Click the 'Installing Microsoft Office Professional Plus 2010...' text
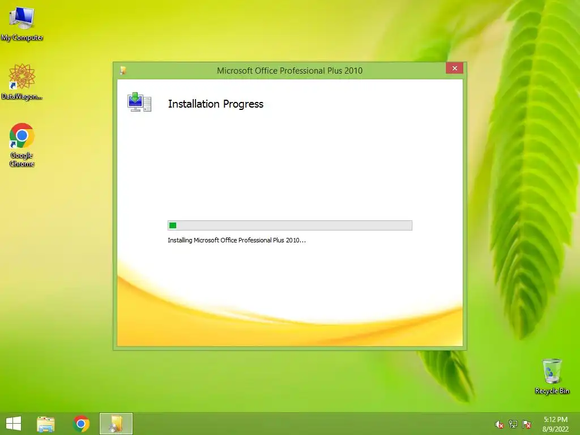This screenshot has height=435, width=580. click(x=237, y=240)
